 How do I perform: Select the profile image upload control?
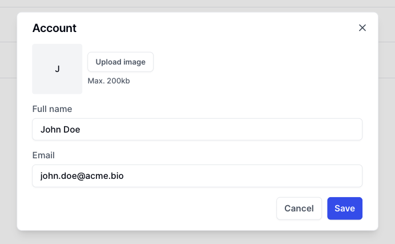coord(120,62)
